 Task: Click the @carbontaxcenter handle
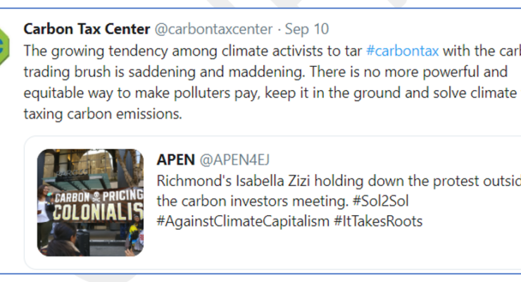213,30
